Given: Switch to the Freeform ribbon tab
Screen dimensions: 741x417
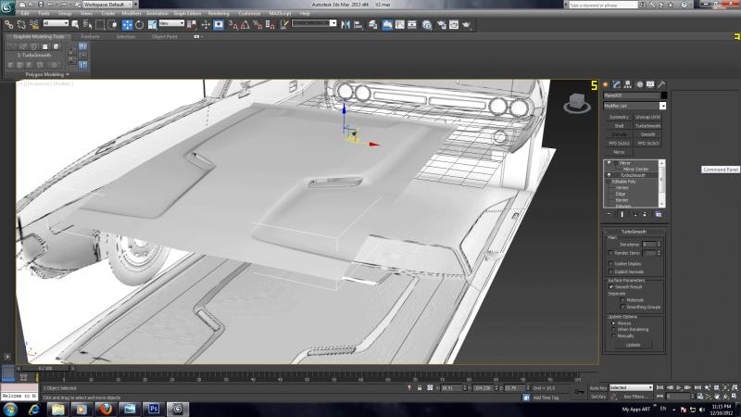Looking at the screenshot, I should click(x=90, y=36).
